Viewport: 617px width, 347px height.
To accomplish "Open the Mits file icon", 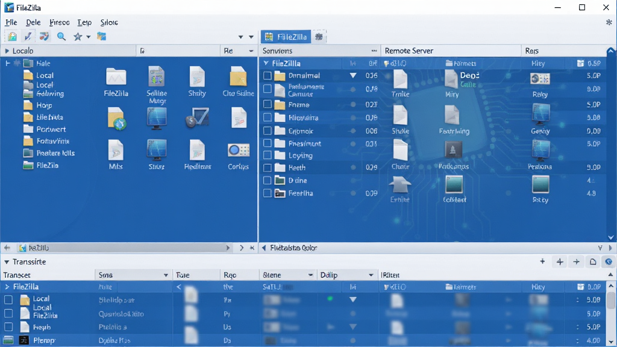I will point(116,155).
